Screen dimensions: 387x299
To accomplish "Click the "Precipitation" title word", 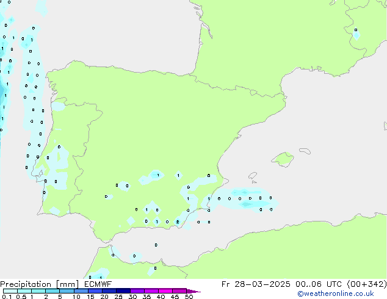I will click(26, 284).
